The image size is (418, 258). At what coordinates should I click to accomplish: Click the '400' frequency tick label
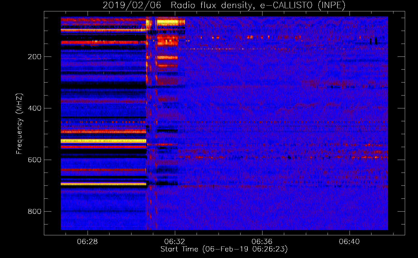35,108
